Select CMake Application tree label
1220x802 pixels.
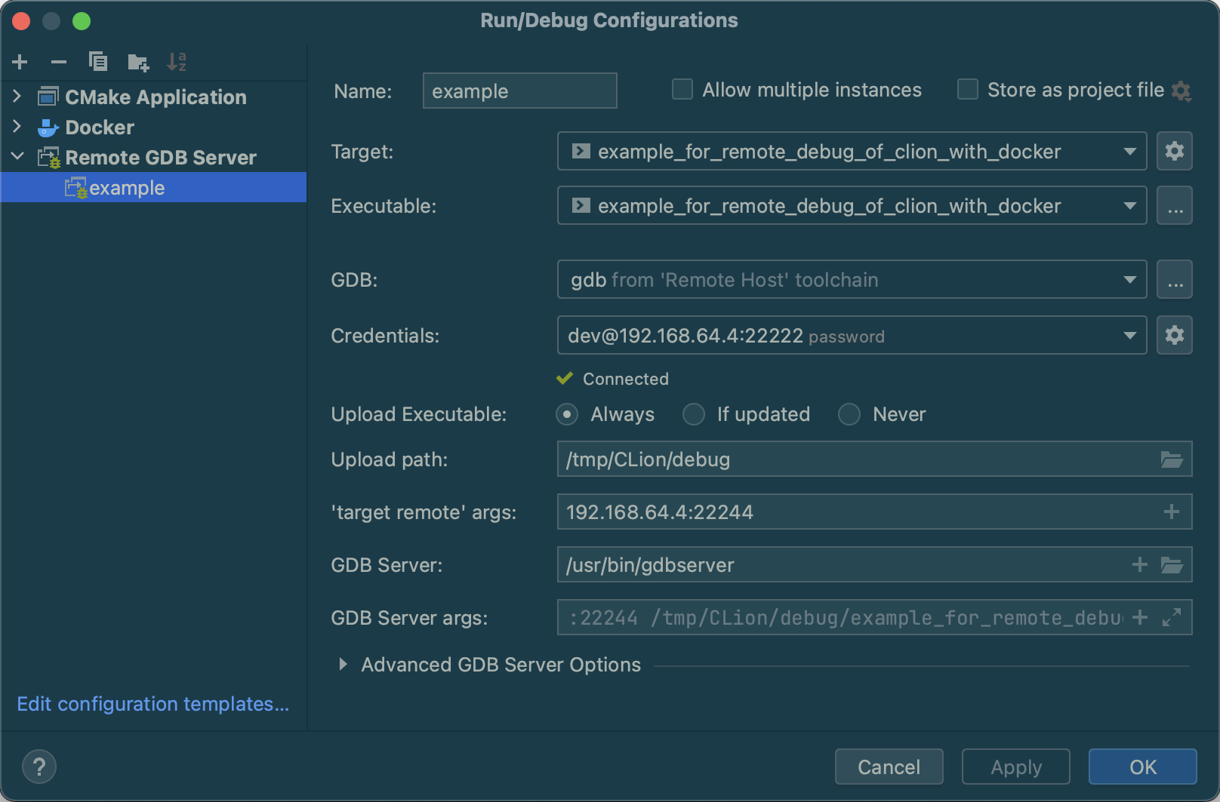[x=156, y=97]
